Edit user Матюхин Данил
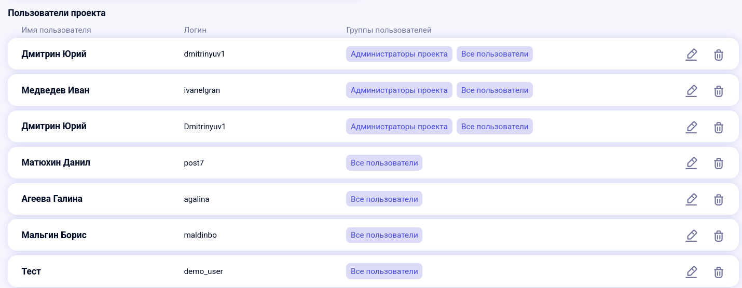The image size is (742, 288). (691, 163)
